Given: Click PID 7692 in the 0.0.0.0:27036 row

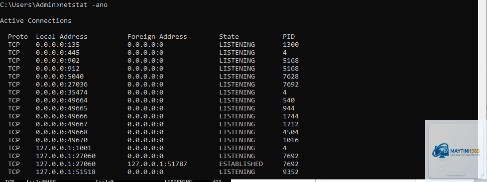Looking at the screenshot, I should point(291,85).
